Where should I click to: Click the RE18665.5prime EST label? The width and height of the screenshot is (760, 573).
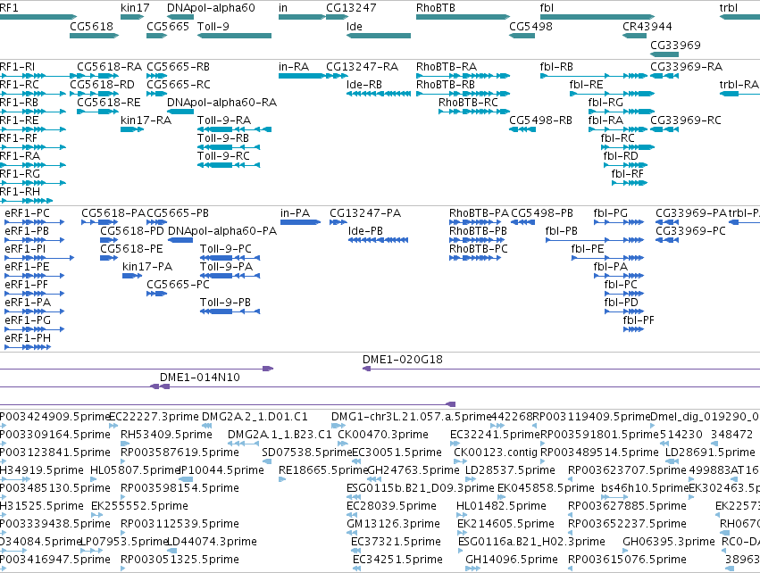[x=323, y=470]
